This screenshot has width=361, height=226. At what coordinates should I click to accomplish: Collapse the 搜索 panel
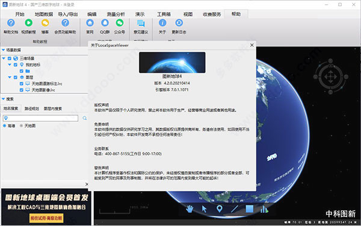[4, 99]
